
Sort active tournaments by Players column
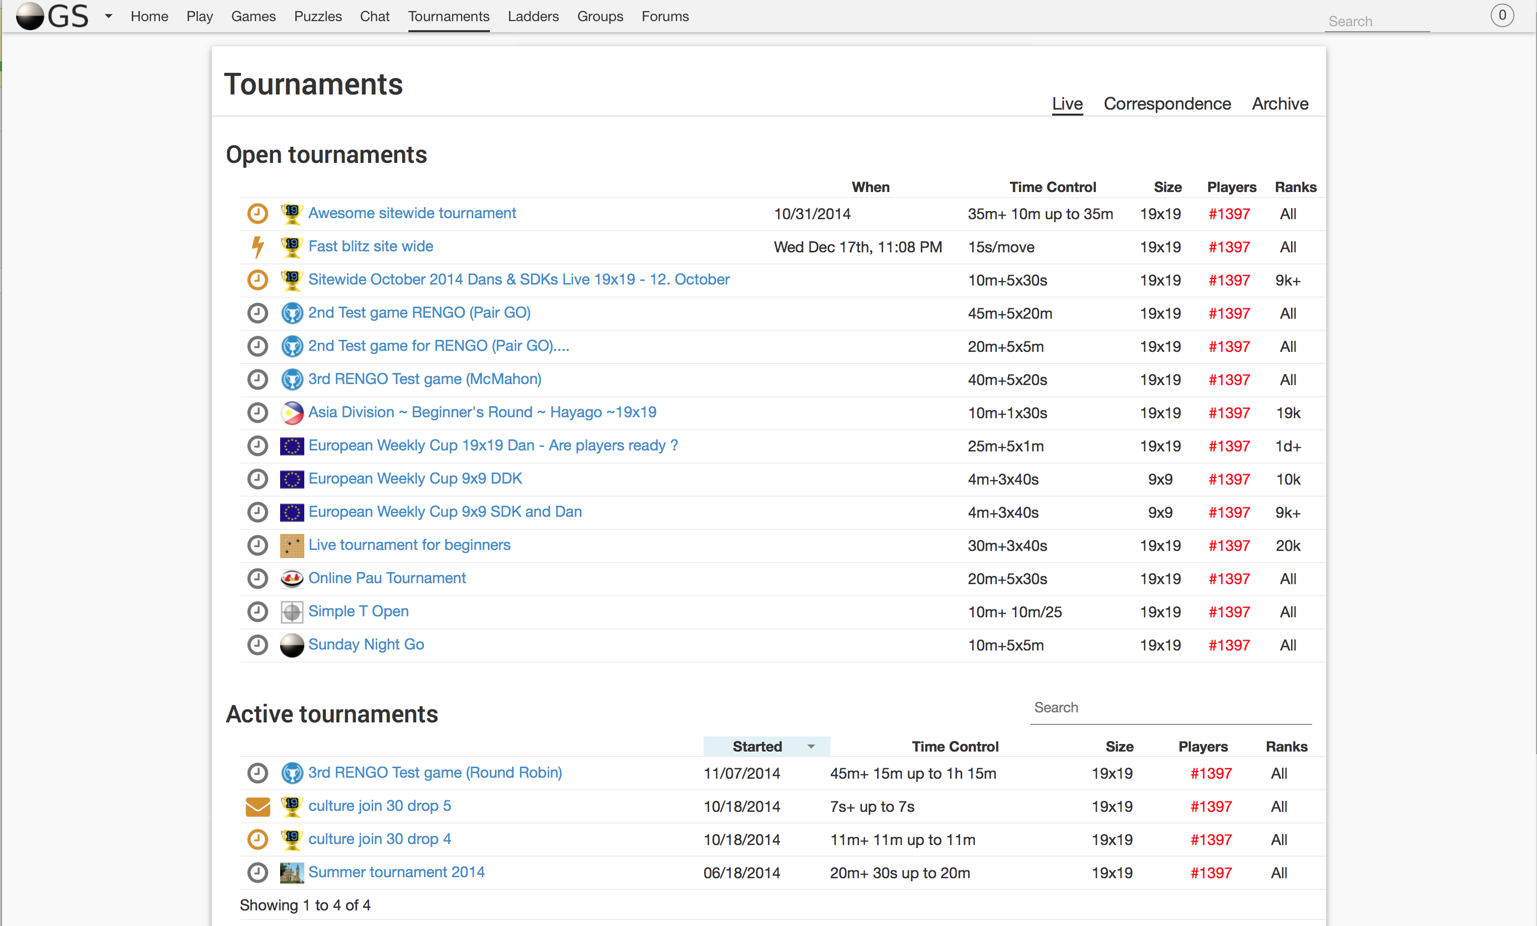(1202, 747)
